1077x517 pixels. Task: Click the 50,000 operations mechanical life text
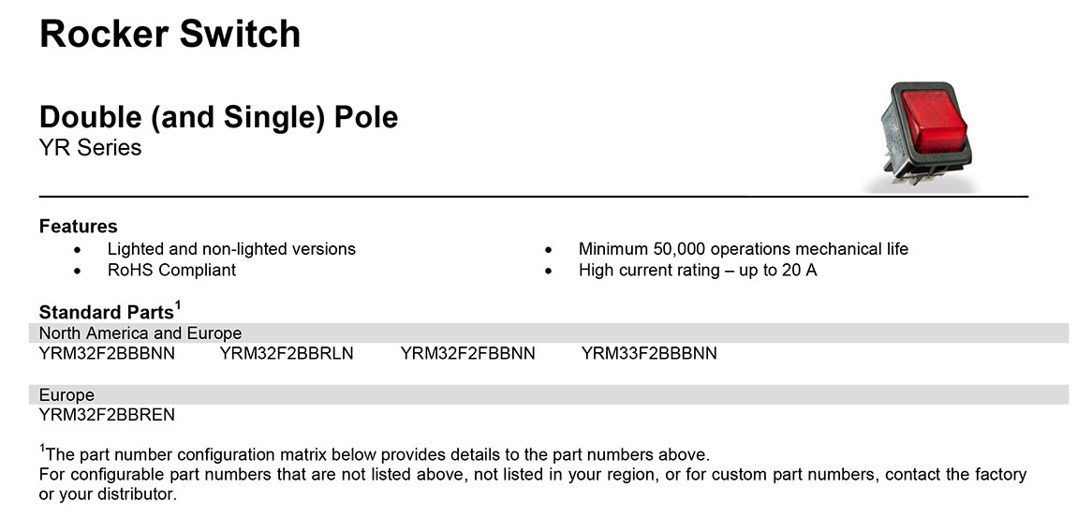point(743,249)
